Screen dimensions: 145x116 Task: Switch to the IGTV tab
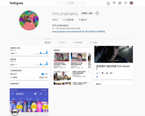[62, 42]
